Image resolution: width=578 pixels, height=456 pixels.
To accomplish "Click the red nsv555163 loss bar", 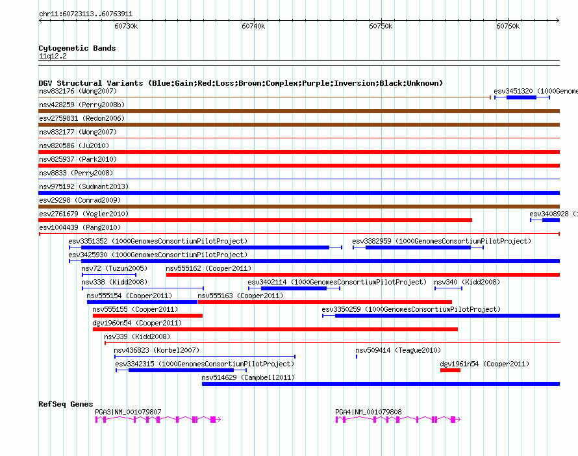I will [325, 302].
